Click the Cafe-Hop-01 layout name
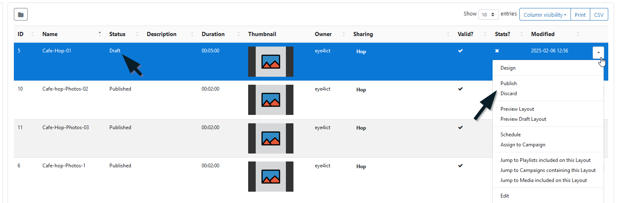 coord(57,51)
